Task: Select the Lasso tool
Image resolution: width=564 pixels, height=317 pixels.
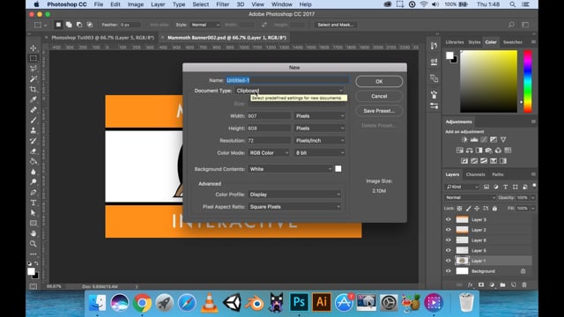Action: point(33,69)
